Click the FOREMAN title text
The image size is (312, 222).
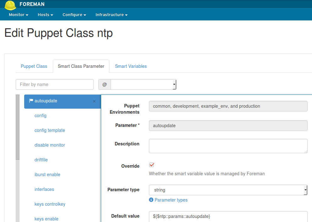click(x=32, y=4)
